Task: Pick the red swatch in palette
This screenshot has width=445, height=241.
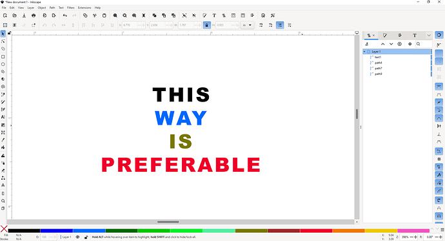Action: [x=316, y=231]
